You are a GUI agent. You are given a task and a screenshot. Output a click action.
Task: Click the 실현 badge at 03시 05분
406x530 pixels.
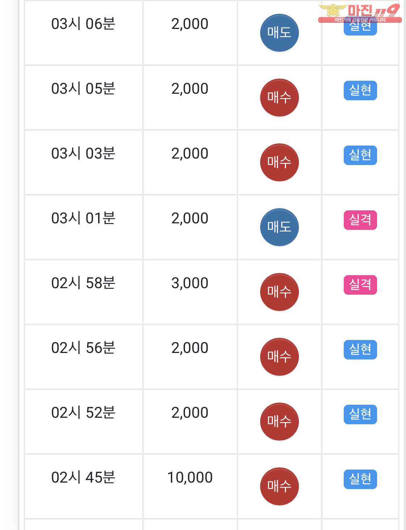point(360,91)
